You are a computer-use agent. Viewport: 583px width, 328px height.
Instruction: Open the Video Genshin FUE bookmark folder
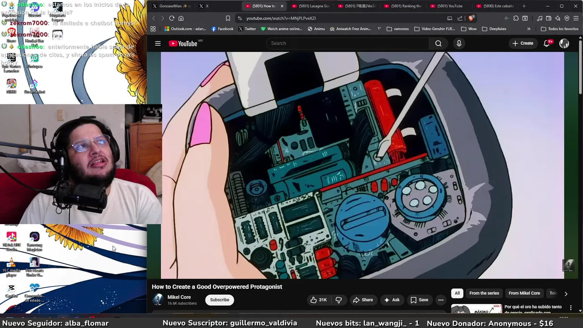click(x=435, y=29)
